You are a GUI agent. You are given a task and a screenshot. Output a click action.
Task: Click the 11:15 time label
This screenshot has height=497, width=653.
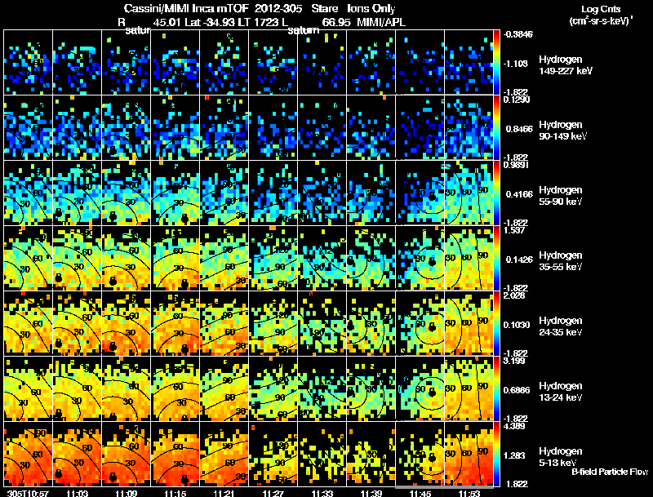[175, 494]
